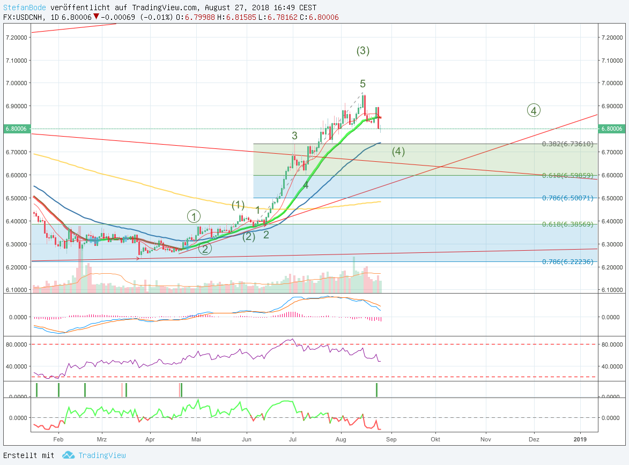The height and width of the screenshot is (465, 629).
Task: Select the 0.382(6.73610) Fibonacci level label
Action: (567, 144)
